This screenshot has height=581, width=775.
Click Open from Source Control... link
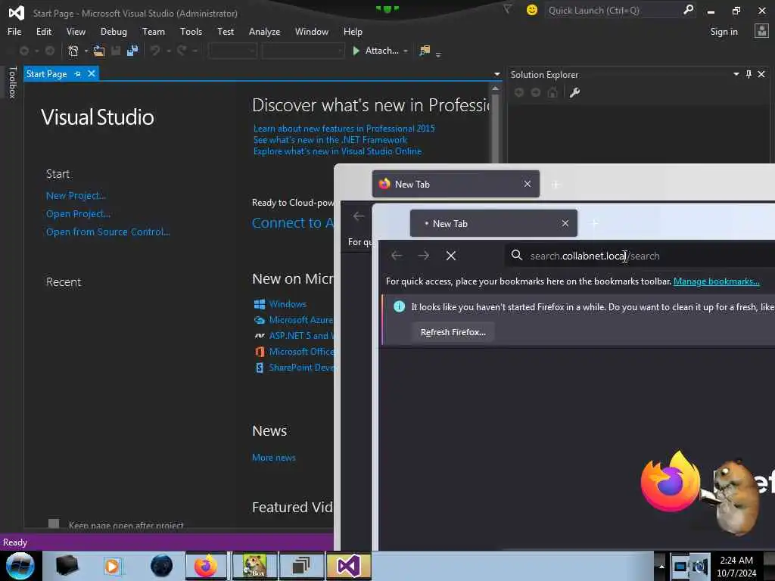coord(107,231)
